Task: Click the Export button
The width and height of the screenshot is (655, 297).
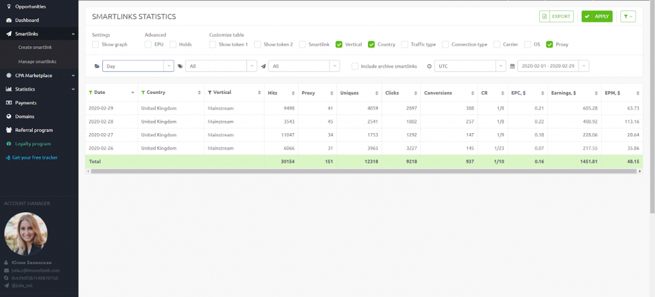Action: pyautogui.click(x=557, y=16)
